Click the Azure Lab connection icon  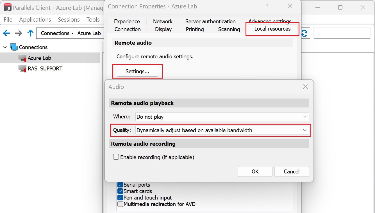pos(22,58)
